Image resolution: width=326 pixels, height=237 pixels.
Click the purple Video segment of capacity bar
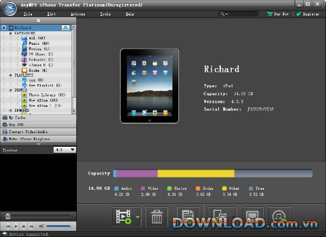pyautogui.click(x=137, y=174)
